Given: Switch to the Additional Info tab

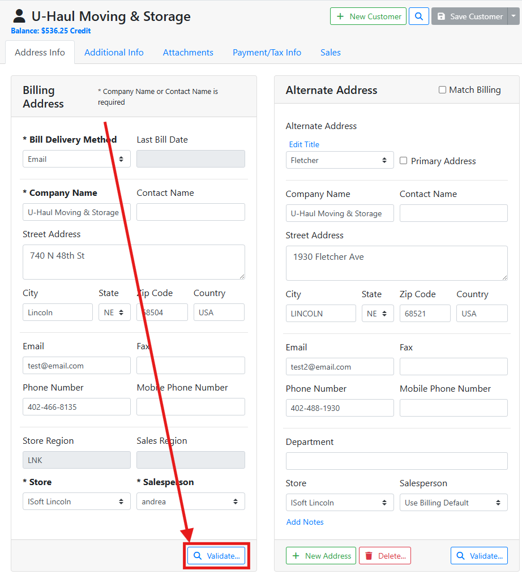Looking at the screenshot, I should coord(114,53).
